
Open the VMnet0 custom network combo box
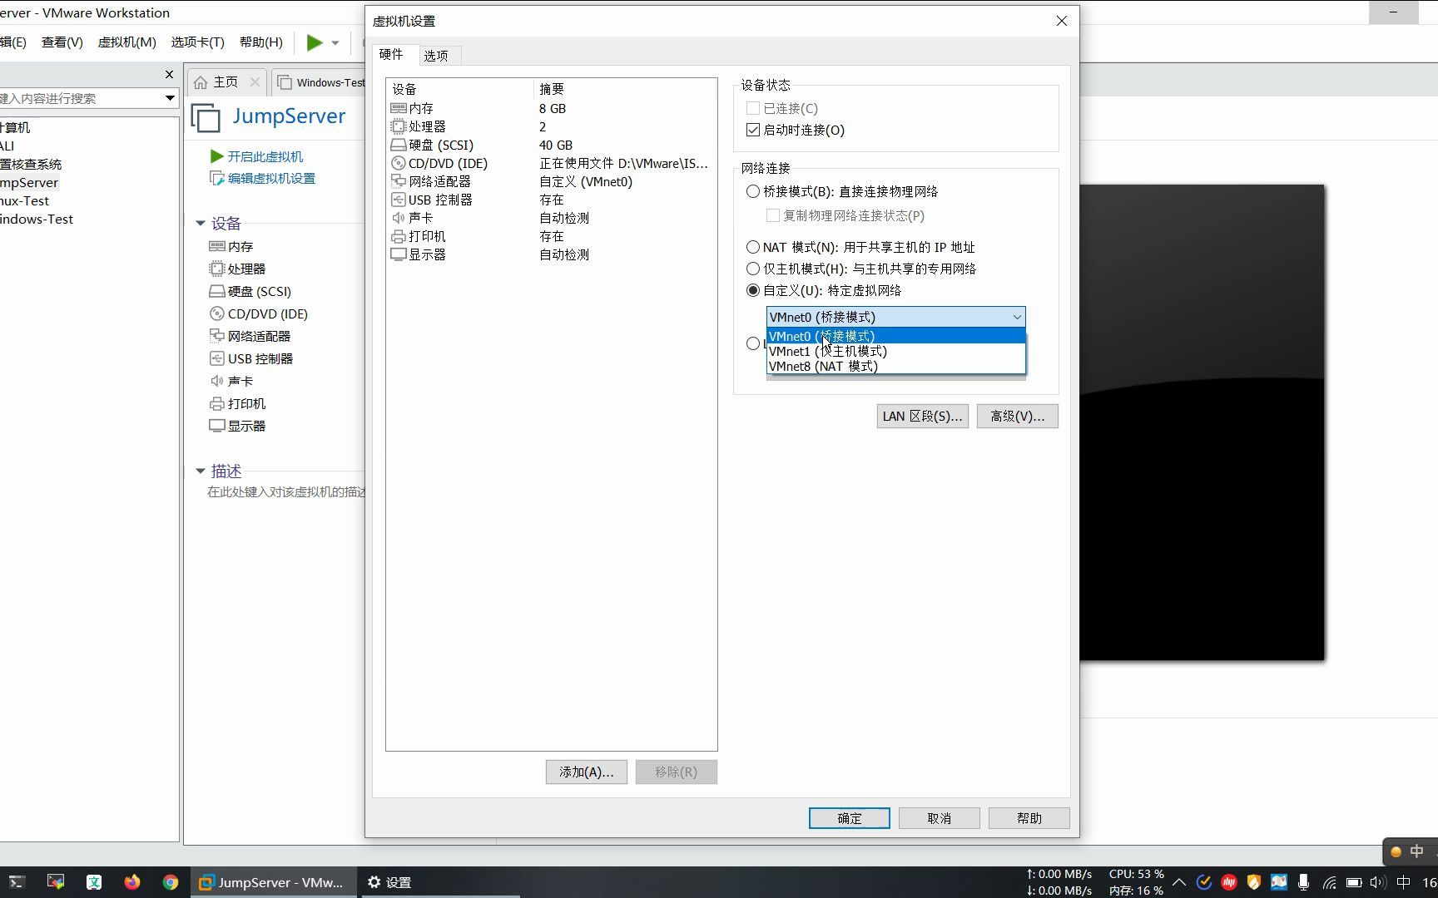coord(895,317)
